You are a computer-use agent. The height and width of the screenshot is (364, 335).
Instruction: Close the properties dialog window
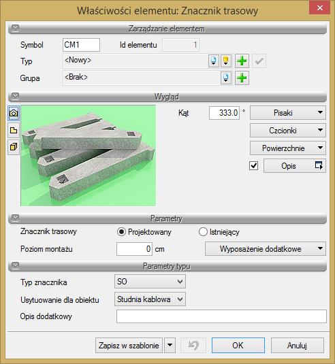(x=319, y=8)
